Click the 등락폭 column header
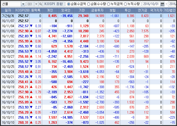 click(36, 10)
